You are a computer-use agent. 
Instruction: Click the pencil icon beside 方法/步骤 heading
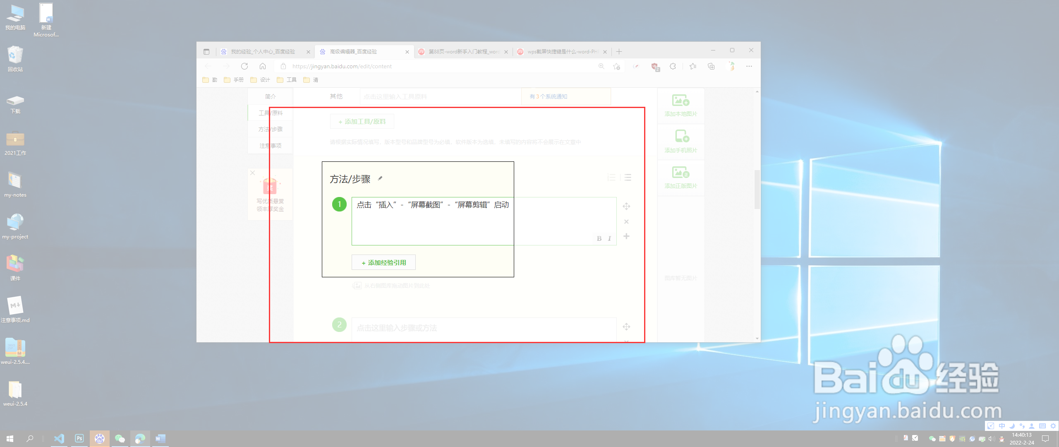pos(380,179)
